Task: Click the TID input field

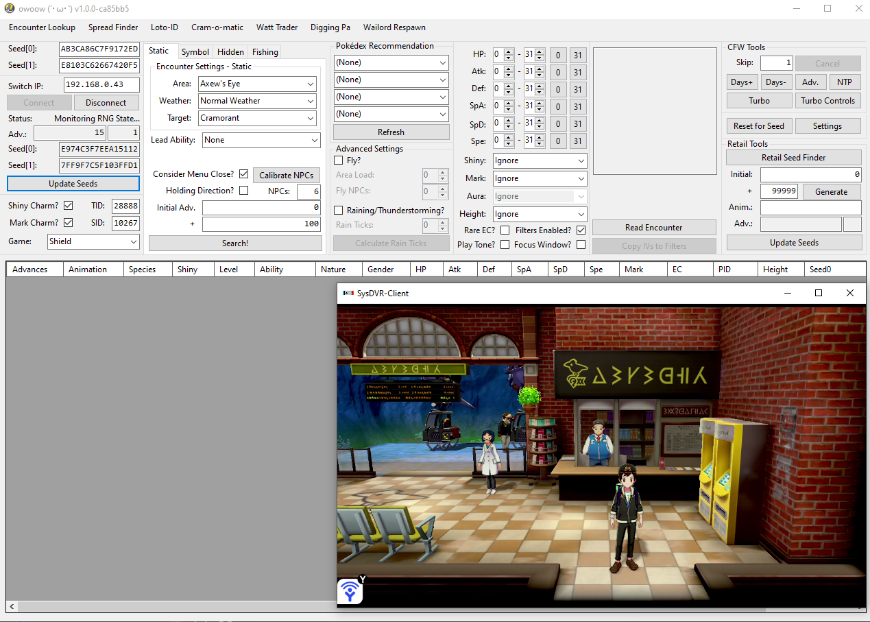Action: pyautogui.click(x=125, y=206)
